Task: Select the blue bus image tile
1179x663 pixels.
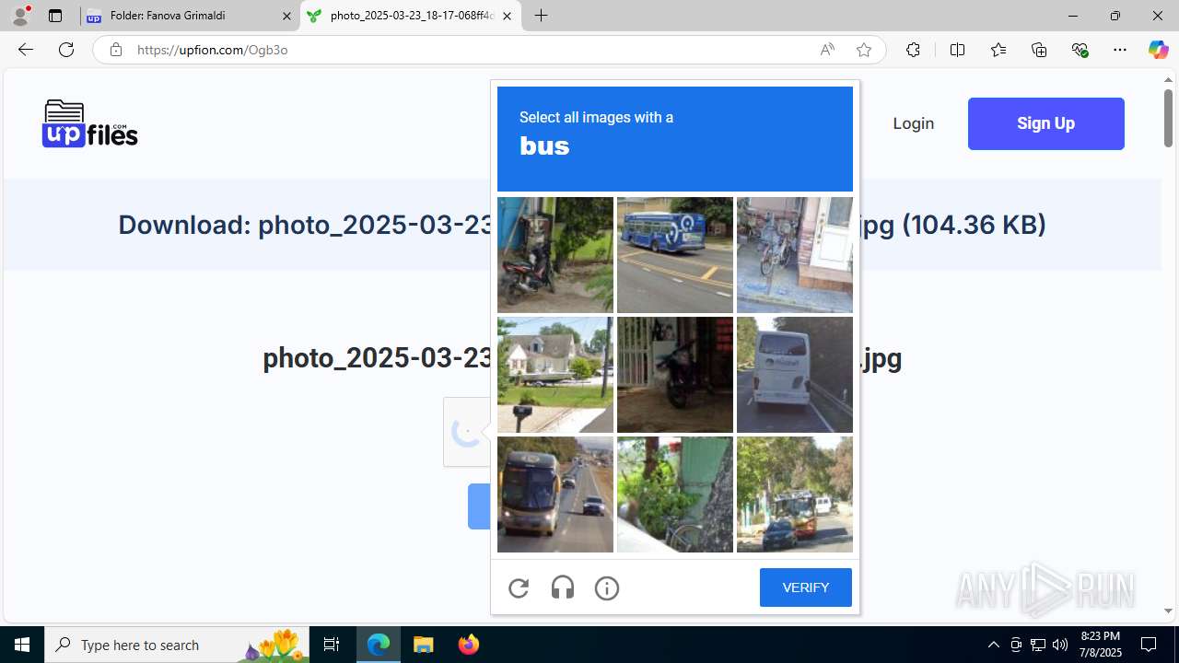Action: [675, 255]
